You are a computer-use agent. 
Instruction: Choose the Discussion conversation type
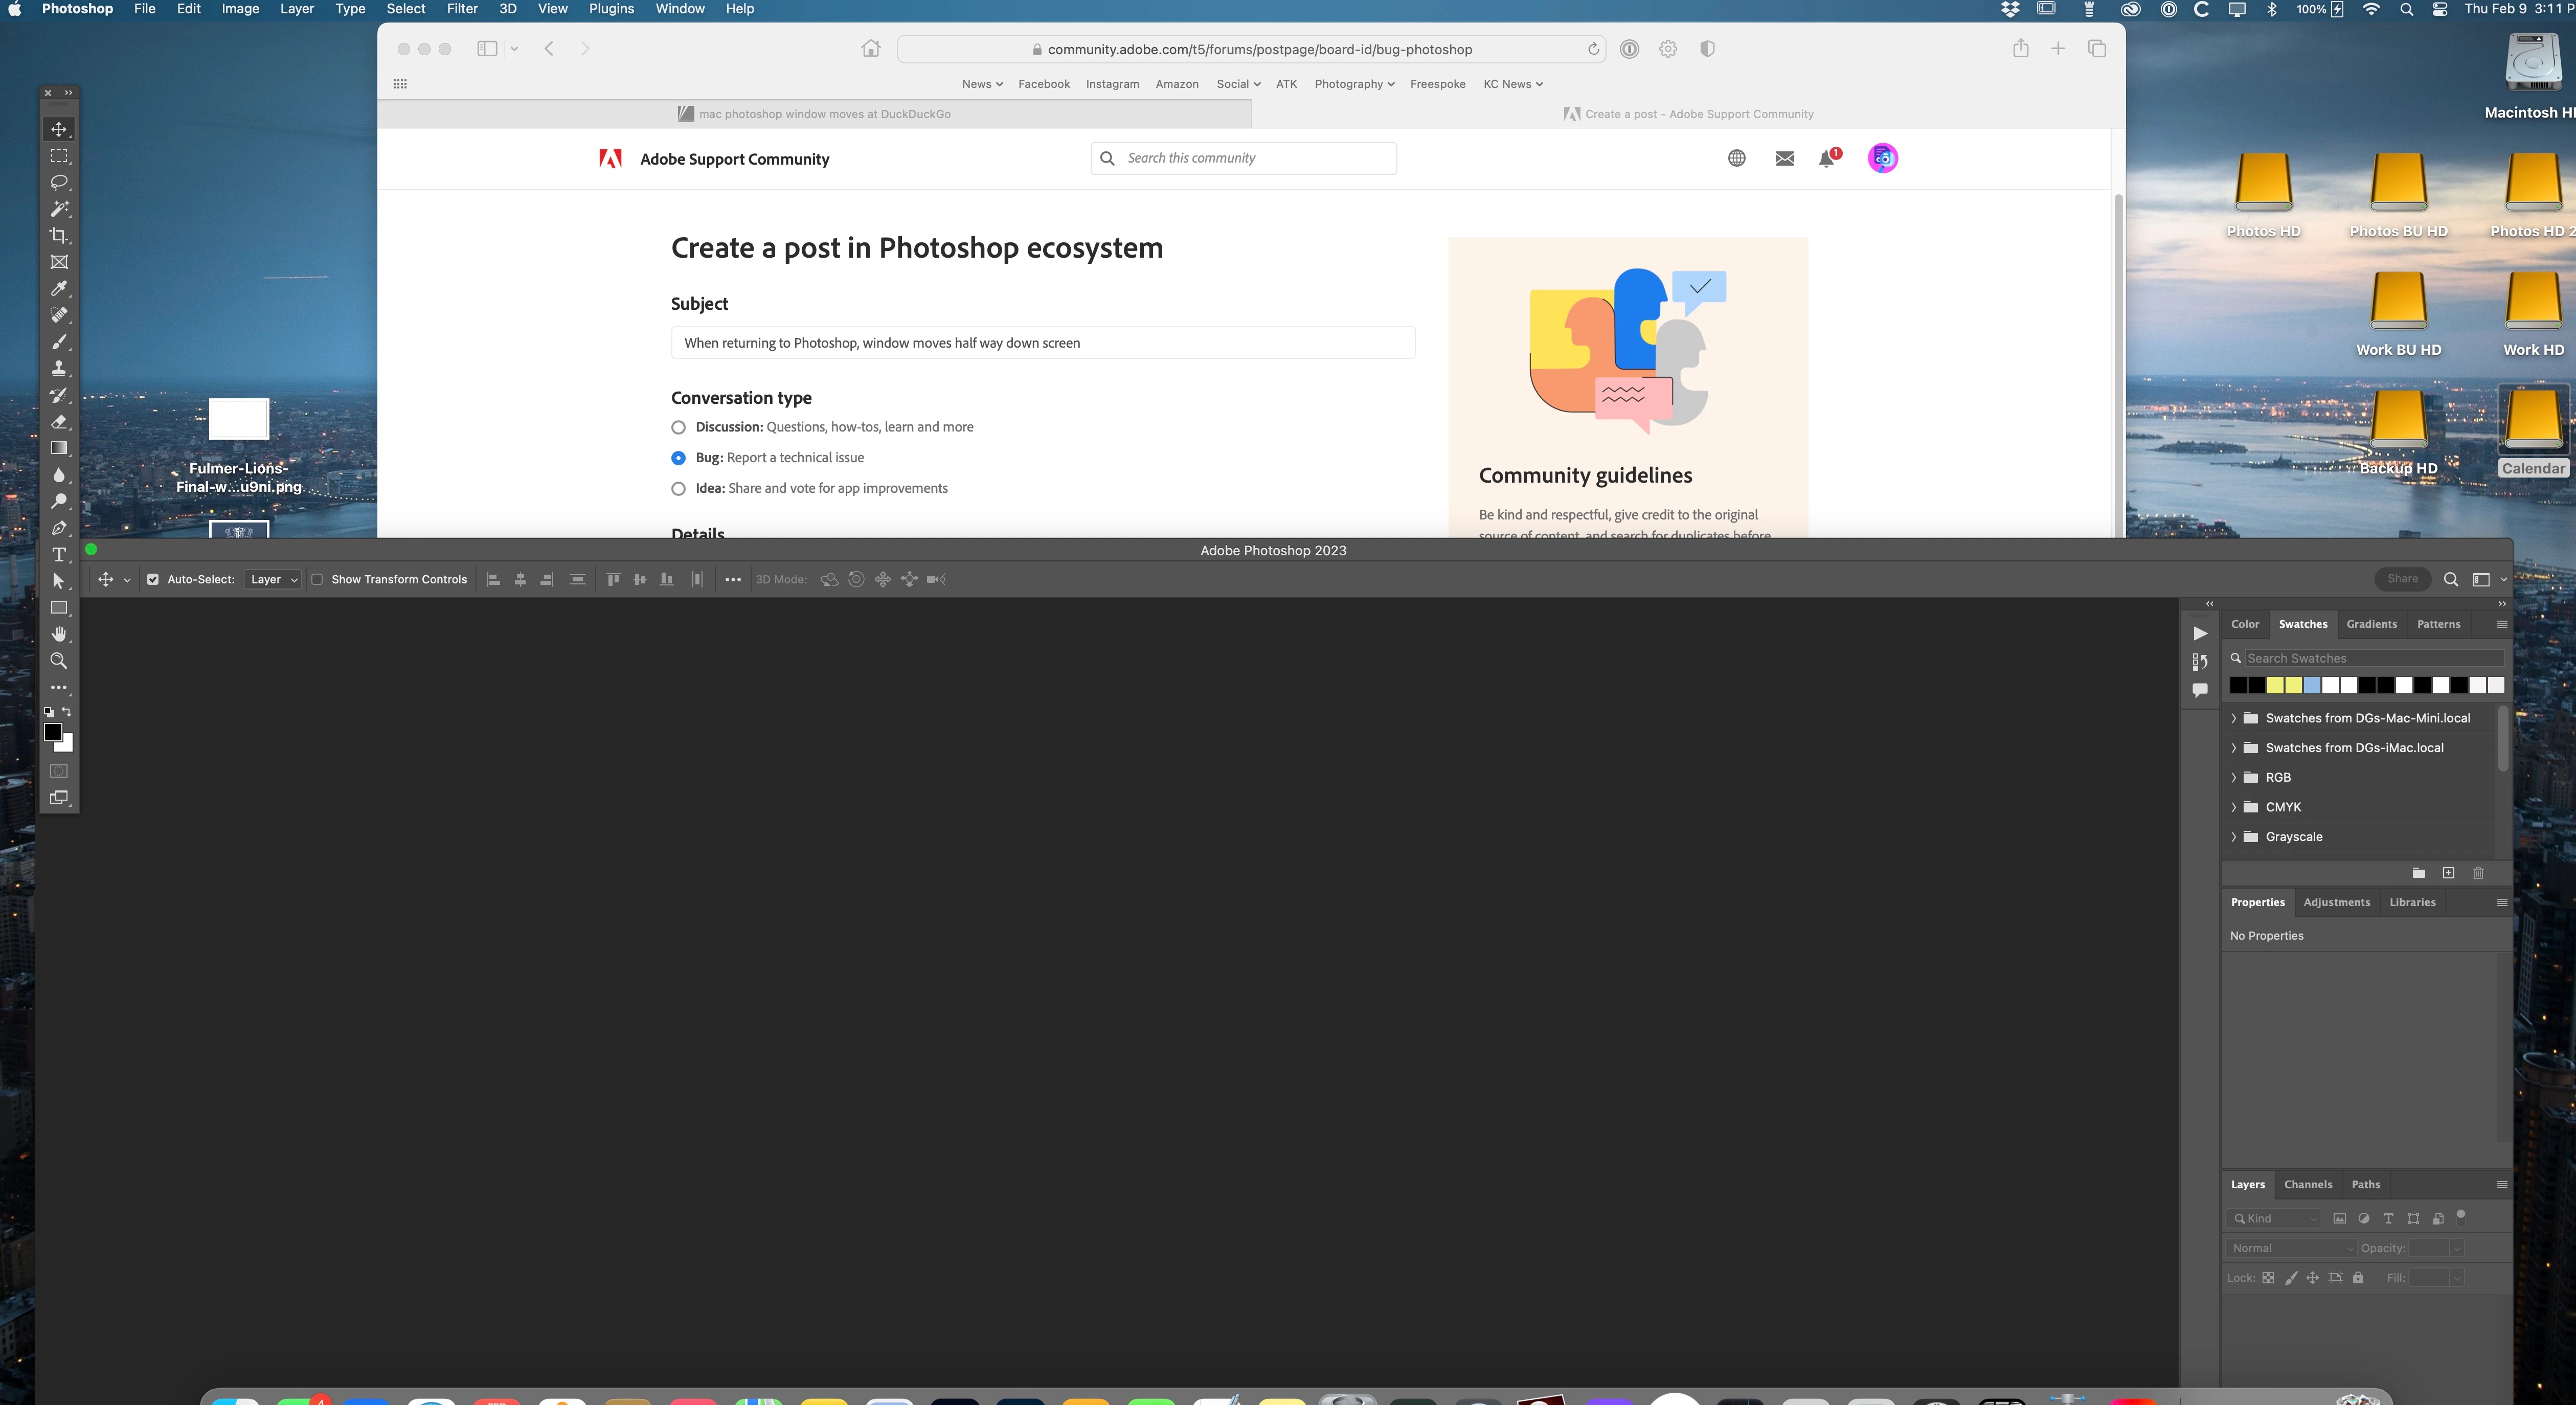pyautogui.click(x=678, y=427)
